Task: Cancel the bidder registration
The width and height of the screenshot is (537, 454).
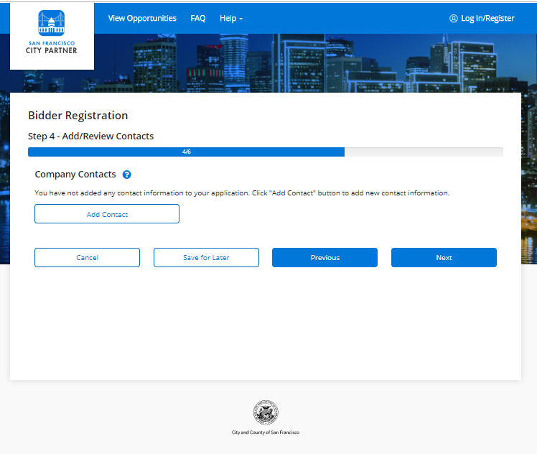Action: [87, 258]
